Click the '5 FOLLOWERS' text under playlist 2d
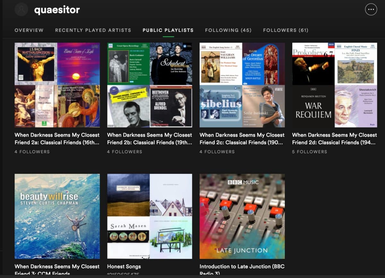The width and height of the screenshot is (385, 278). (310, 152)
